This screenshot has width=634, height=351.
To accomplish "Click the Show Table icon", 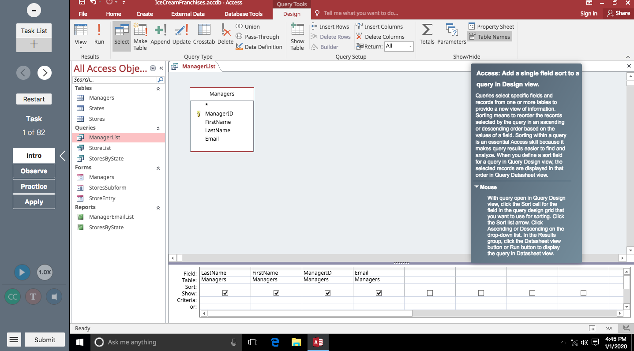I will [297, 36].
